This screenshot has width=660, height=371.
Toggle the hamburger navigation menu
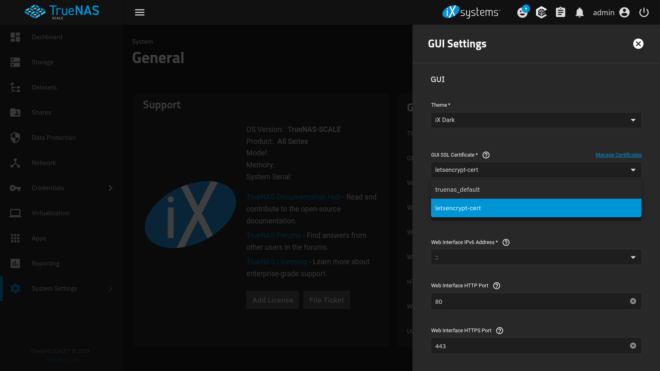point(139,12)
